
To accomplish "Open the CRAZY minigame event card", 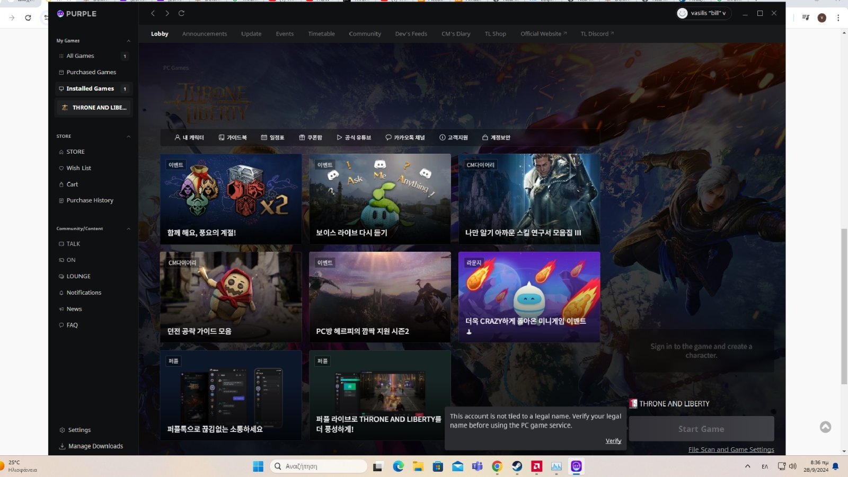I will pos(529,297).
